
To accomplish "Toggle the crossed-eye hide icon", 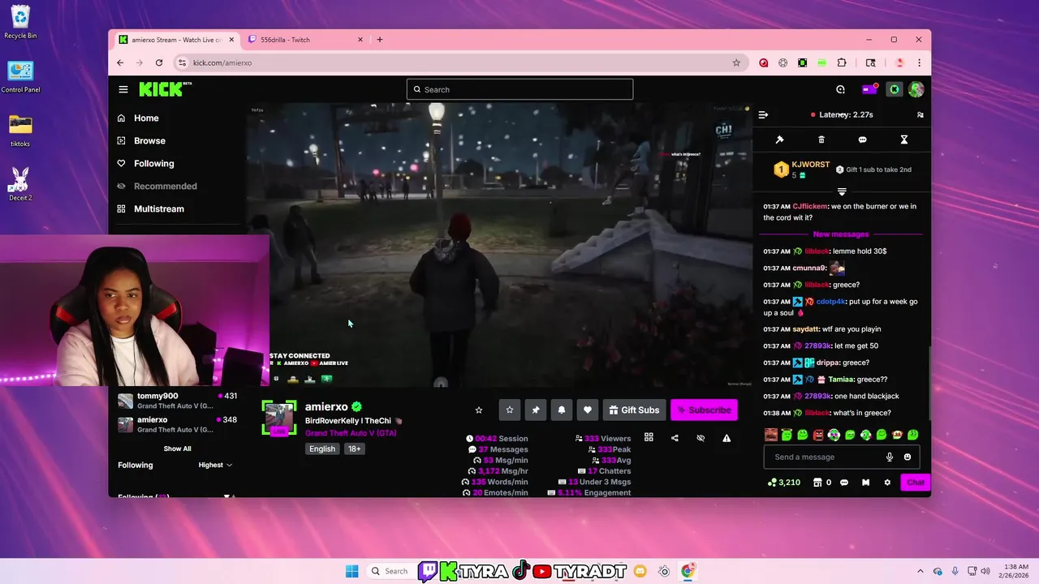I will pos(701,438).
